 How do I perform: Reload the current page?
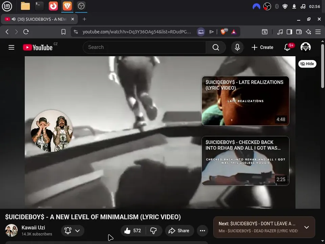26,32
